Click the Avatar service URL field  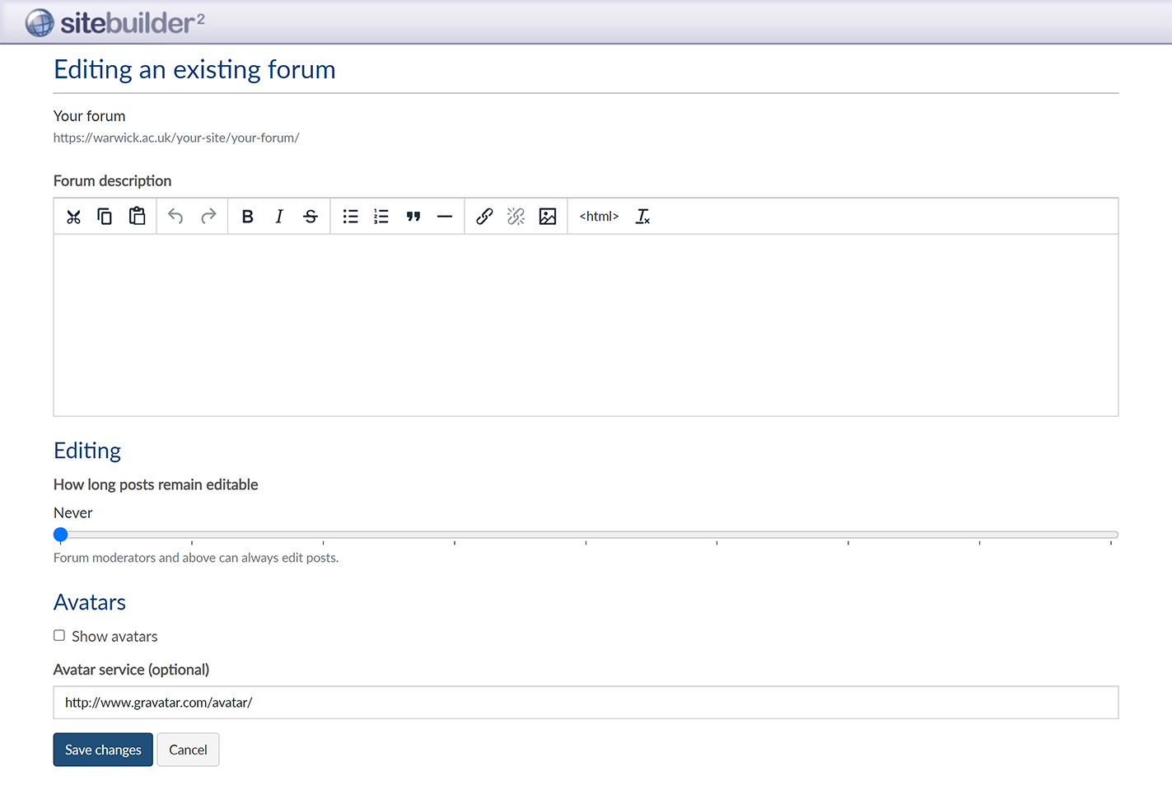[586, 703]
